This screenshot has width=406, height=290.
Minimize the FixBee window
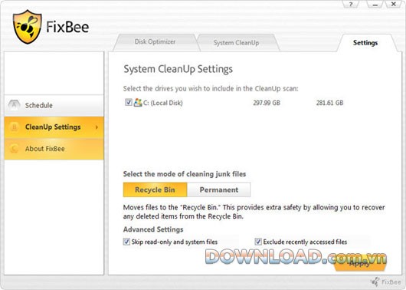(x=375, y=5)
